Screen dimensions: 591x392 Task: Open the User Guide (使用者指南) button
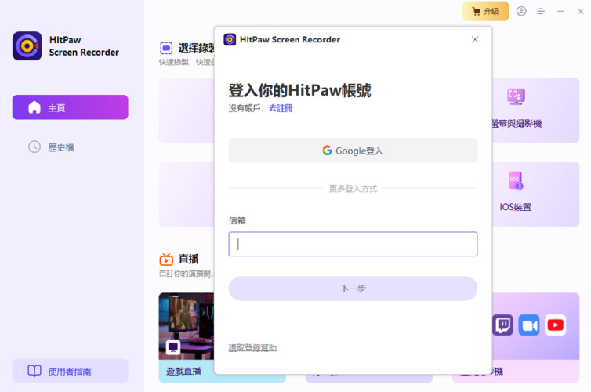click(70, 372)
